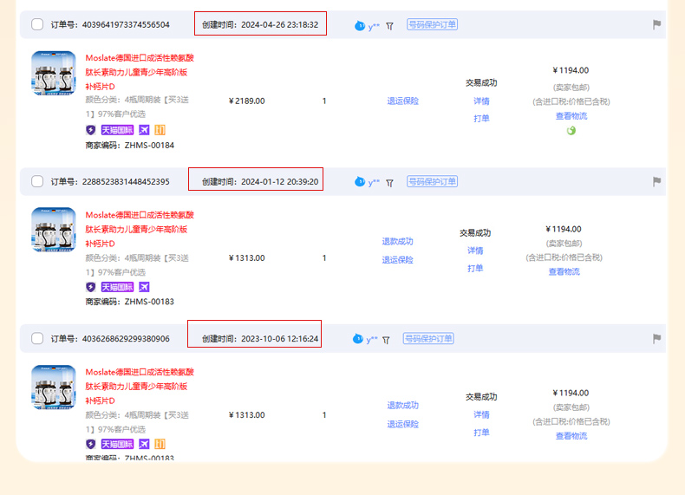Open 查看物流 for the 2024-01-12 order
The width and height of the screenshot is (685, 495).
click(564, 271)
